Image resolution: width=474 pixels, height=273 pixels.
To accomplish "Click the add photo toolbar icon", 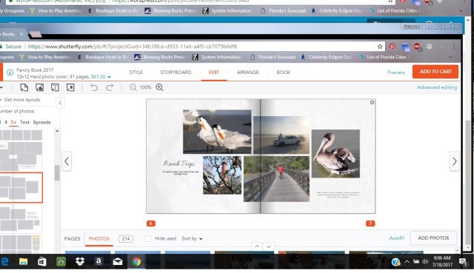I will (39, 87).
